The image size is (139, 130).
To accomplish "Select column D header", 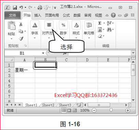I will (x=87, y=60).
